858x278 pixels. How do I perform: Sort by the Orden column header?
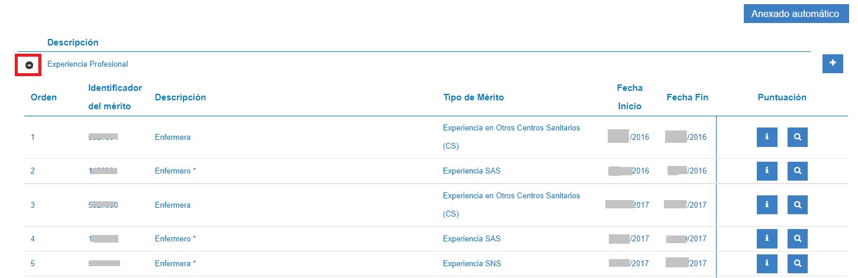(x=44, y=97)
